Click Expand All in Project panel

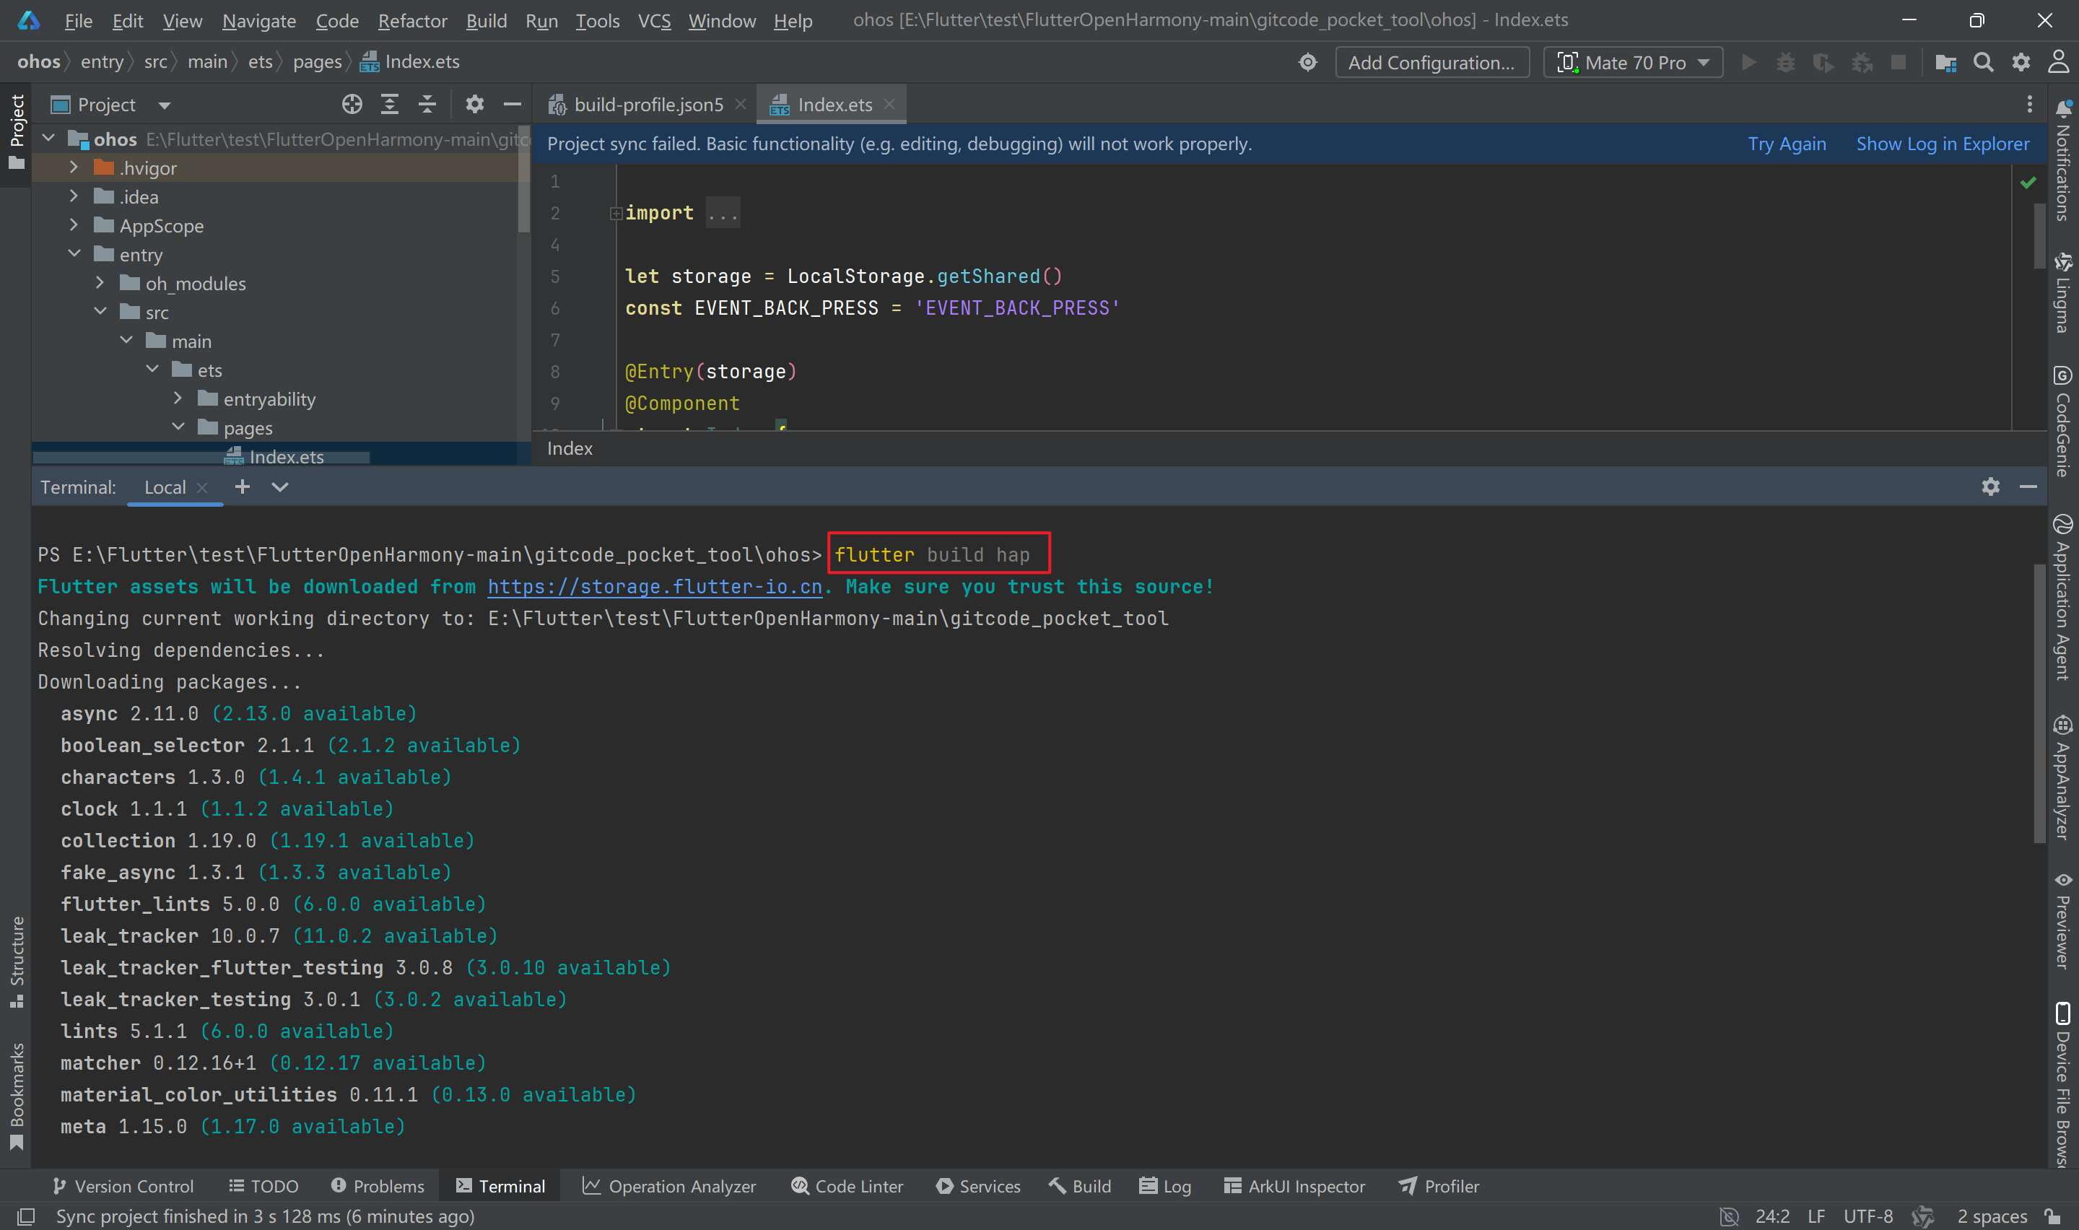click(x=389, y=105)
